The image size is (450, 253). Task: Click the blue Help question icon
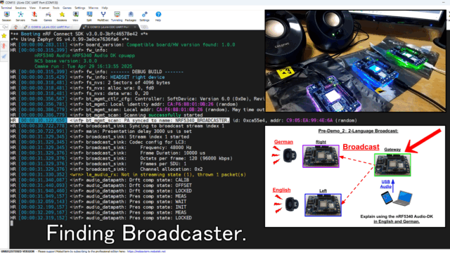(158, 16)
